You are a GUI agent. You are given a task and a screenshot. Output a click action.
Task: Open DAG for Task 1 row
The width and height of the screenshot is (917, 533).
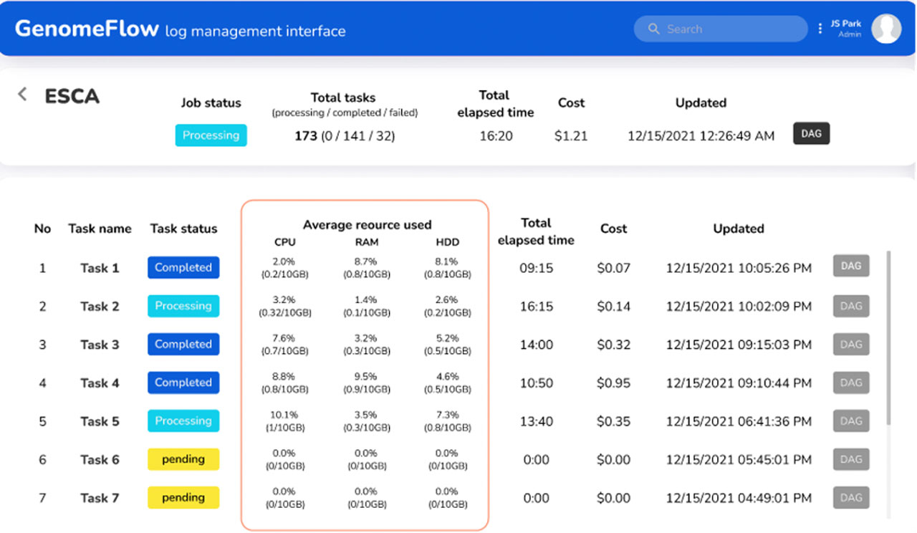851,266
